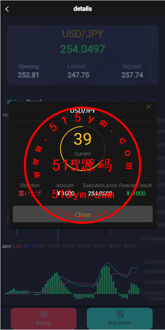The height and width of the screenshot is (330, 165).
Task: Tap the Buy.down label on the teal button
Action: tap(120, 323)
